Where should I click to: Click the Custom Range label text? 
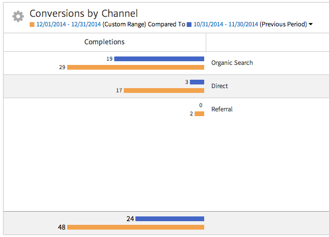pos(124,24)
